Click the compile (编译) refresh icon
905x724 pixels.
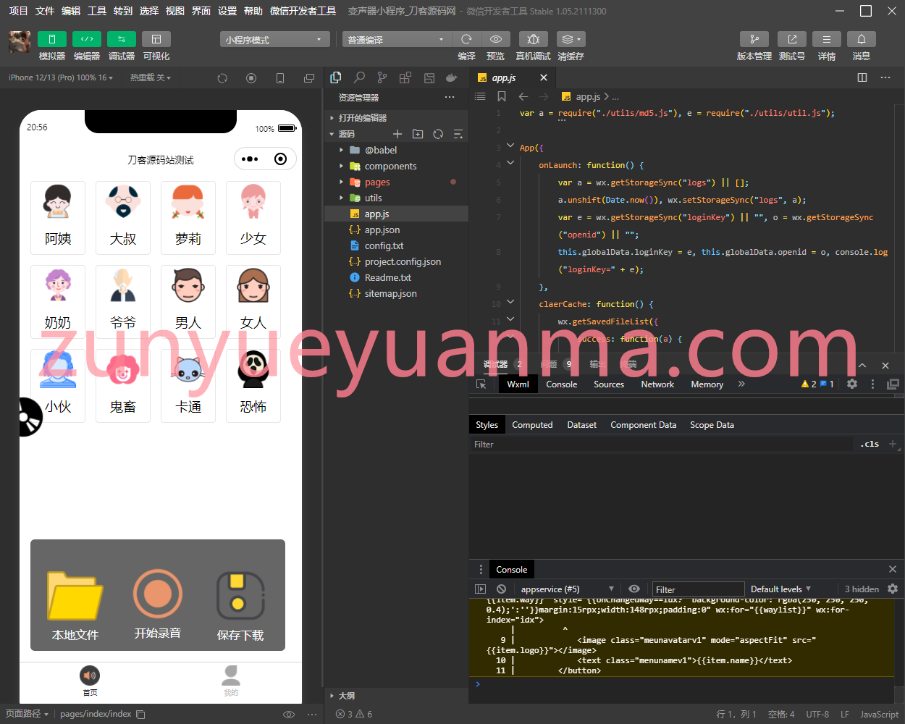(x=467, y=39)
